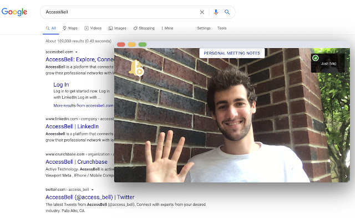Click the red close dot on meeting window
This screenshot has height=222, width=355.
[121, 44]
